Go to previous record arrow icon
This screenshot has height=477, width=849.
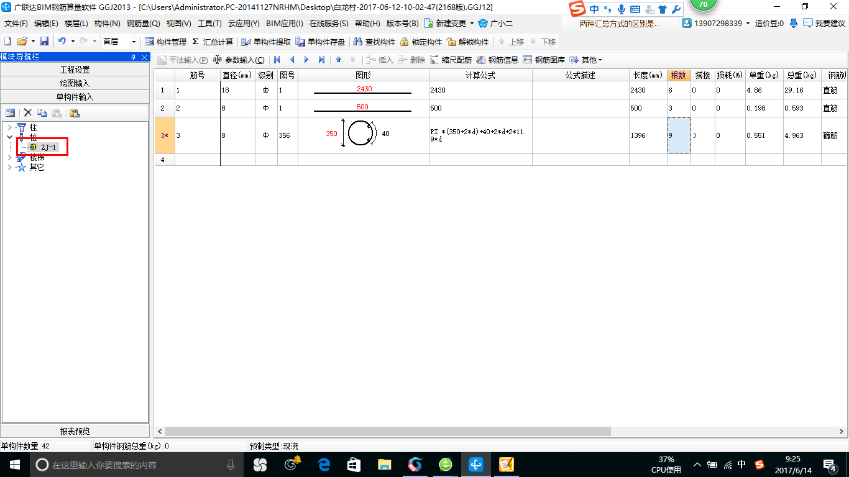(x=292, y=60)
